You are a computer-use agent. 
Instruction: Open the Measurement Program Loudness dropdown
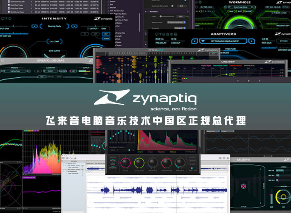pyautogui.click(x=176, y=22)
